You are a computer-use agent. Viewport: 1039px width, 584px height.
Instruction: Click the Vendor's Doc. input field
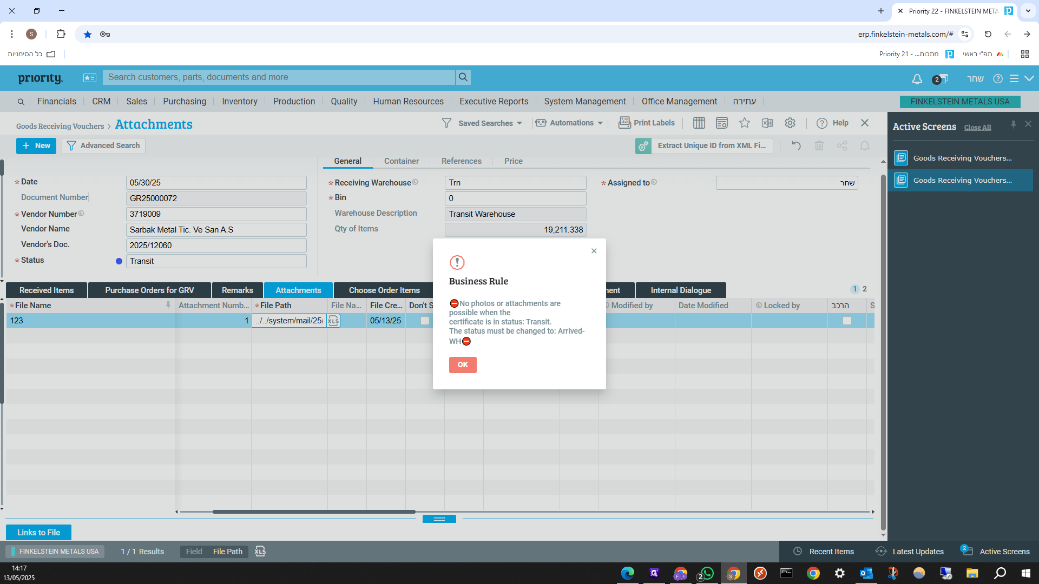pos(216,245)
